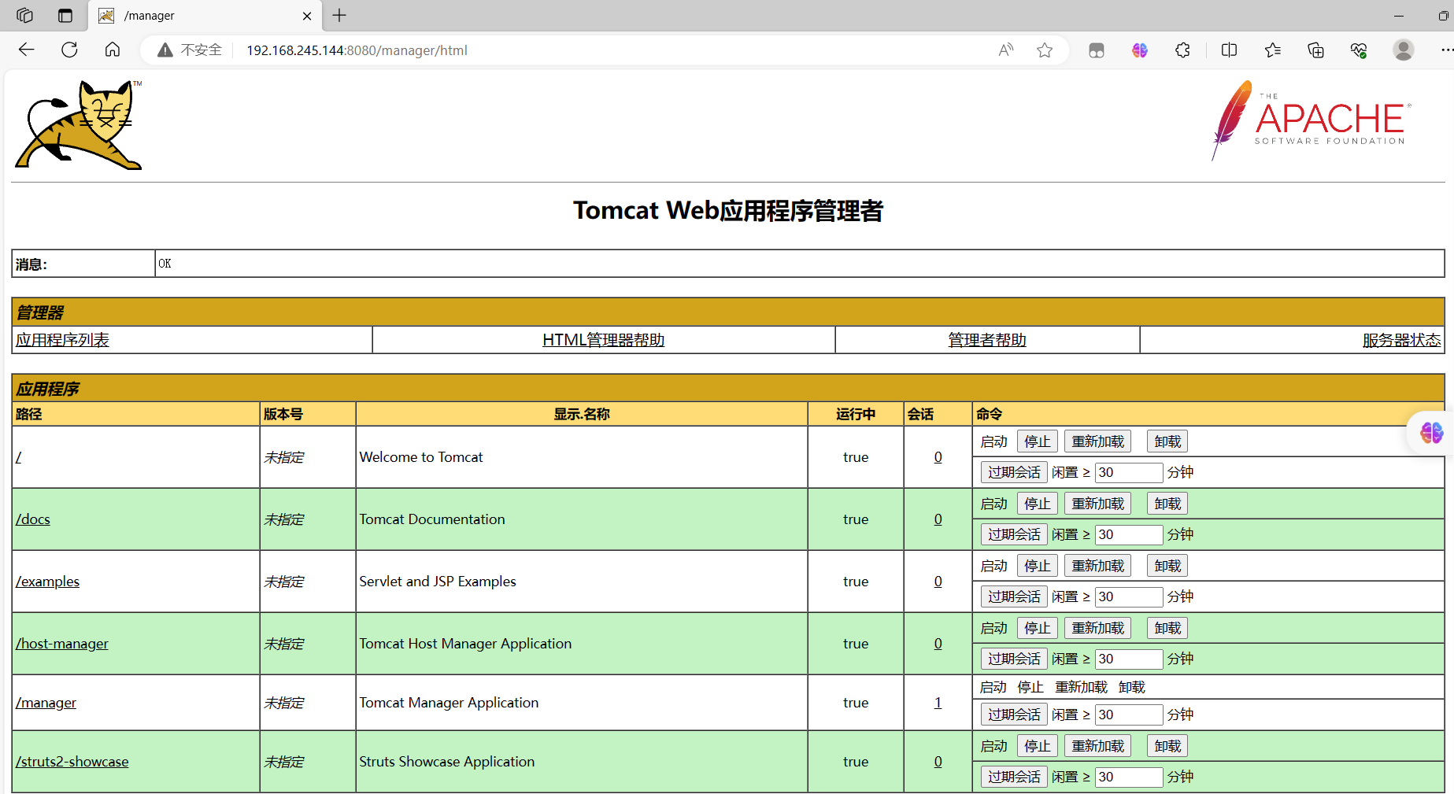Open the /docs application link
This screenshot has width=1454, height=794.
pyautogui.click(x=33, y=519)
